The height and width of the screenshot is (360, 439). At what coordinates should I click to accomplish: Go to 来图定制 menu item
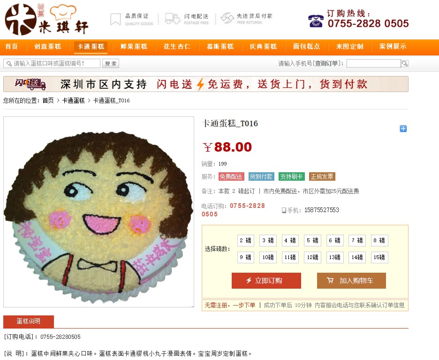tap(350, 46)
